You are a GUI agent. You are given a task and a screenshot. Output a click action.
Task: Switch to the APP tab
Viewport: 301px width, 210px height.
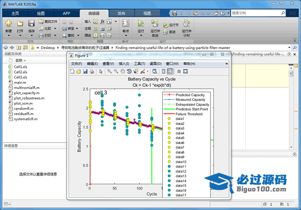[67, 13]
